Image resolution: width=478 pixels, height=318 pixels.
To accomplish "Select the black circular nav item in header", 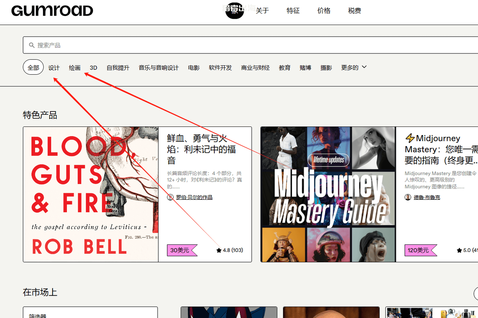I will coord(235,10).
